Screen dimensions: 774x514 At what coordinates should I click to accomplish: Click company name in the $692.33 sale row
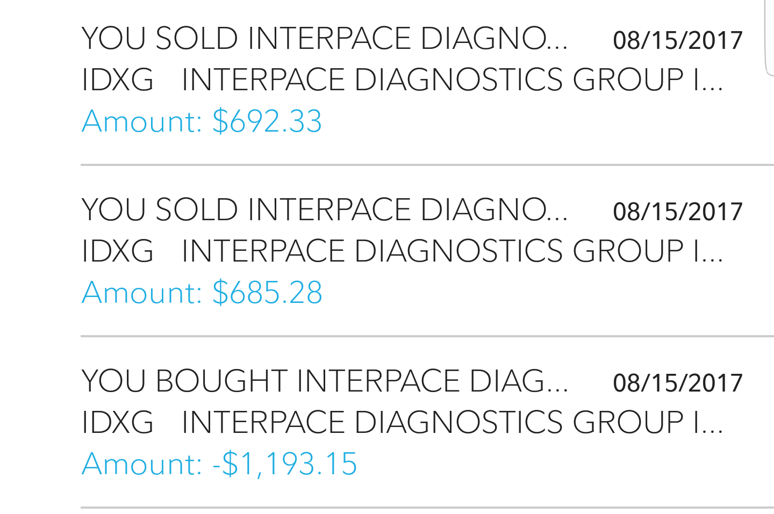452,80
